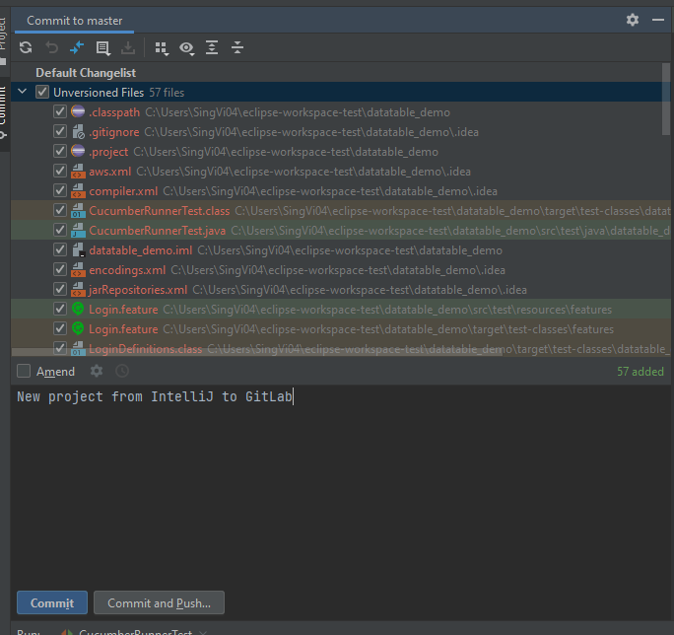Collapse the Unversioned Files node
The width and height of the screenshot is (674, 635).
[x=23, y=92]
